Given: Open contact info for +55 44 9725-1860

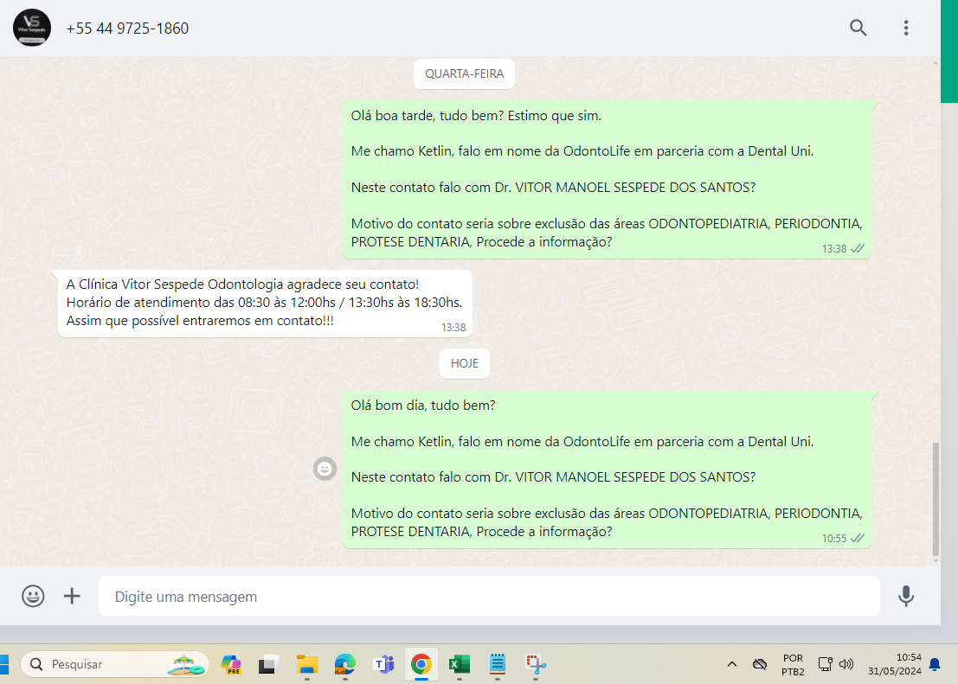Looking at the screenshot, I should tap(127, 28).
